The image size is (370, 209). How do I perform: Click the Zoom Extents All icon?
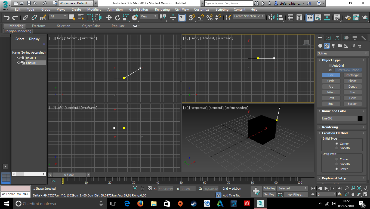coord(366,188)
